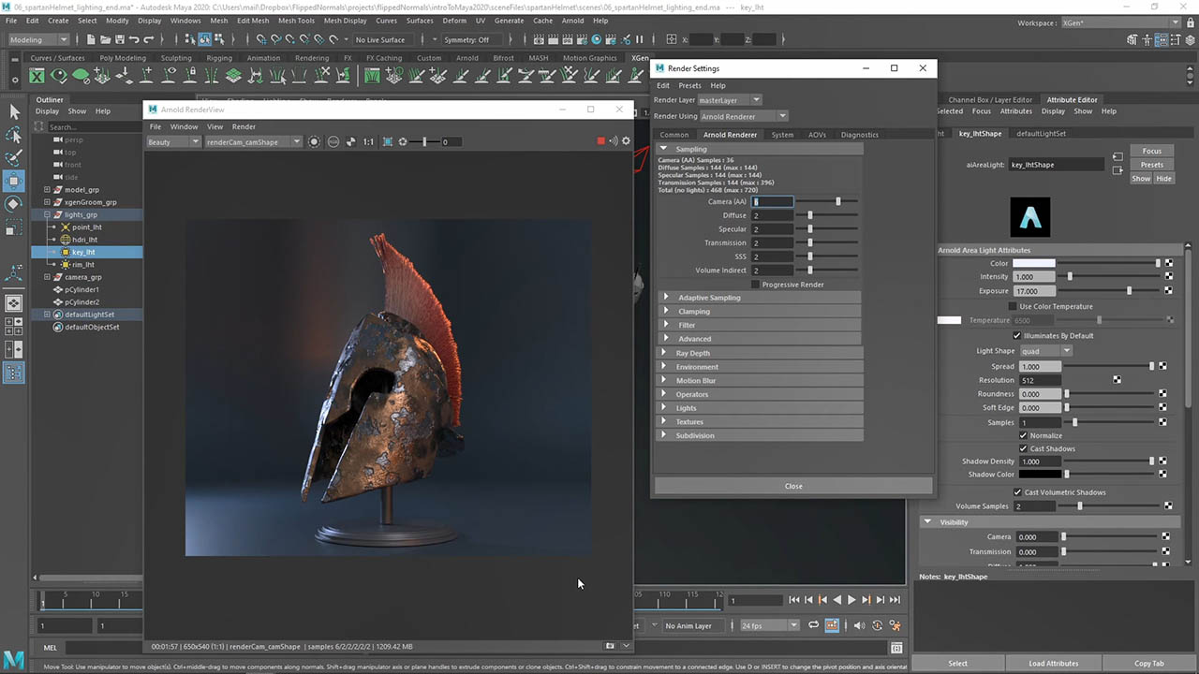Open the Presets menu in Render Settings
The image size is (1199, 674).
pyautogui.click(x=689, y=85)
